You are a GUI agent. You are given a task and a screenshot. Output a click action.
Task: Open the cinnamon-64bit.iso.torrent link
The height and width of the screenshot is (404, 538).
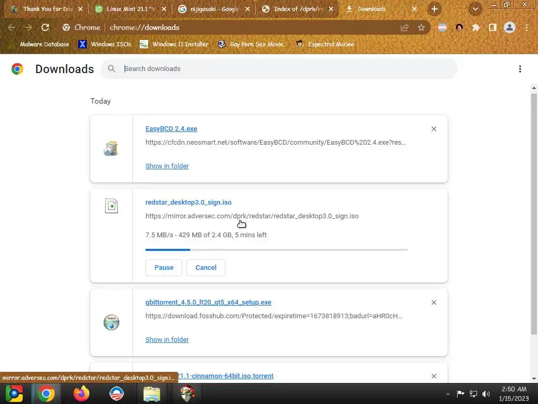(226, 376)
